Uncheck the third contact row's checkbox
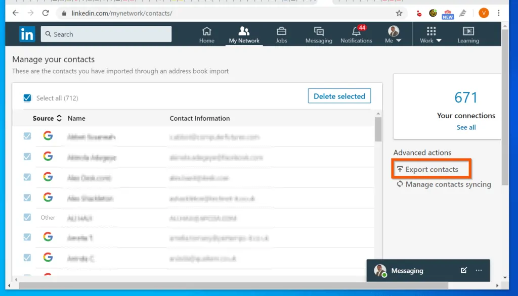Screen dimensions: 518x296 [x=27, y=177]
